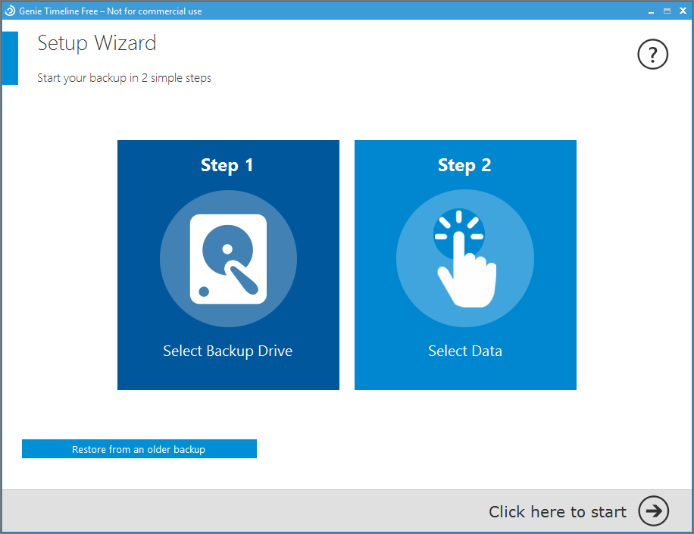Select the 'Select Backup Drive' label
Viewport: 694px width, 534px height.
click(227, 351)
